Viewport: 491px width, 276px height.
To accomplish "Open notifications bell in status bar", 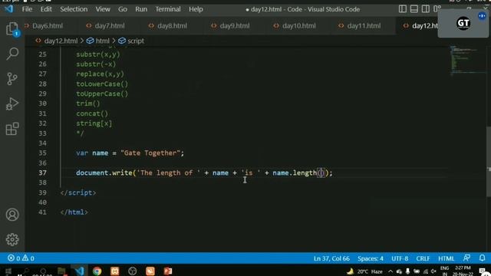I will click(483, 258).
